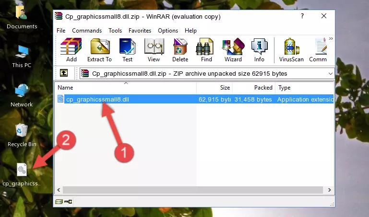
Task: Click the Extract To toolbar icon
Action: [99, 50]
